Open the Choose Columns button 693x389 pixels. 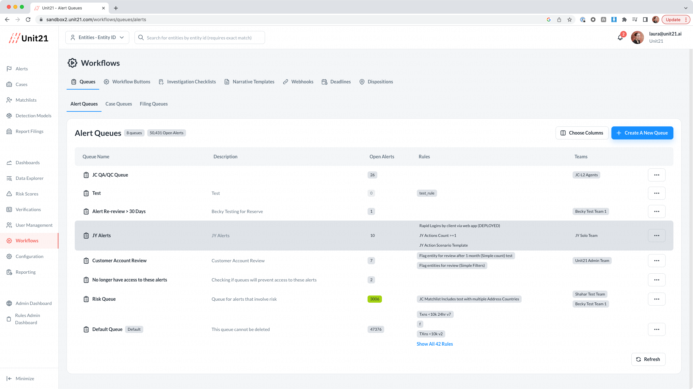(x=582, y=133)
